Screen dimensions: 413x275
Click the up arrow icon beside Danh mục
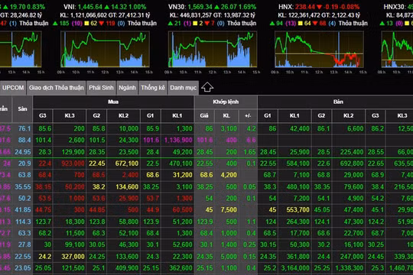point(207,87)
